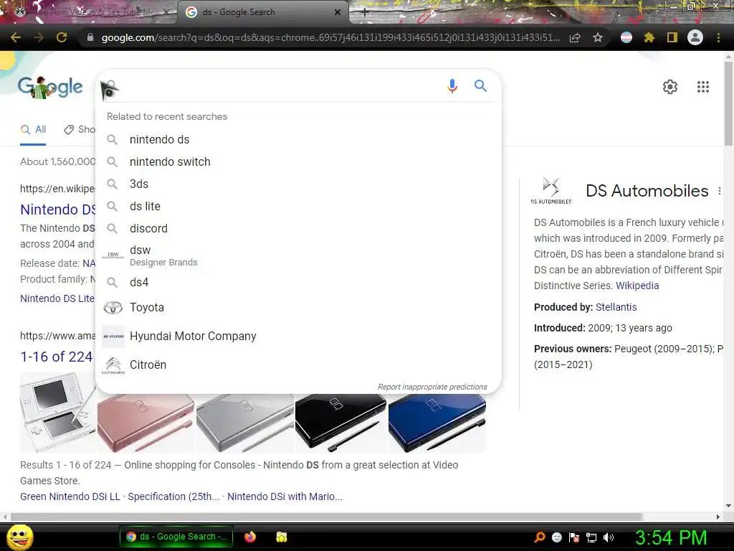Open the file manager taskbar icon
The image size is (734, 551).
[x=281, y=537]
